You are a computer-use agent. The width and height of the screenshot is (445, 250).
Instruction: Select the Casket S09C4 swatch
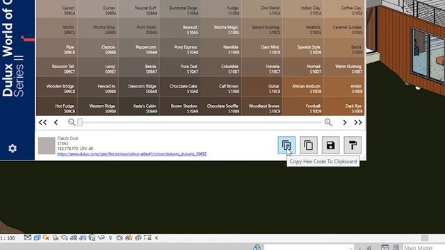click(57, 9)
